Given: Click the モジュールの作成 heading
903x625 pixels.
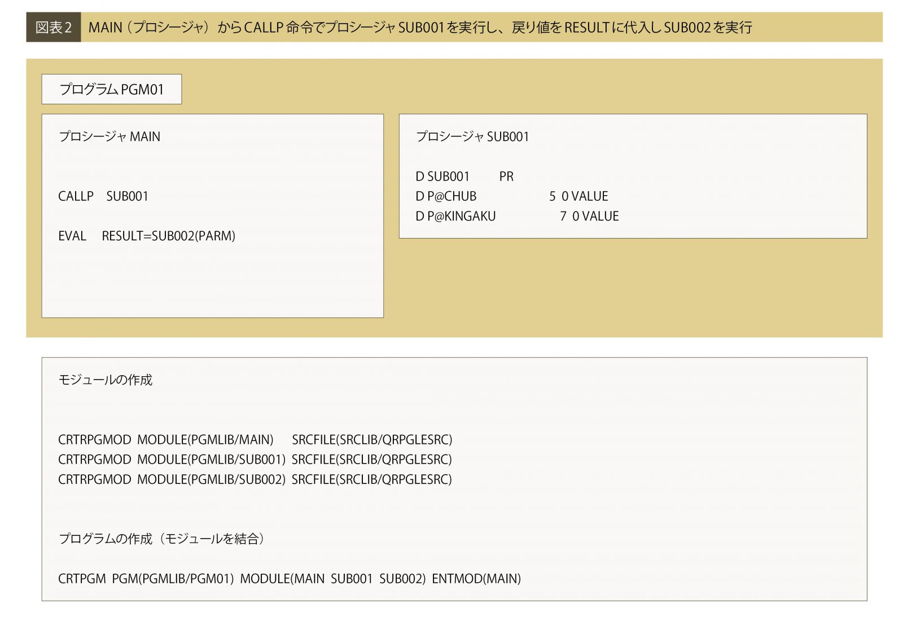Looking at the screenshot, I should point(106,380).
